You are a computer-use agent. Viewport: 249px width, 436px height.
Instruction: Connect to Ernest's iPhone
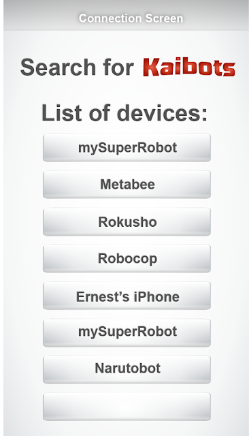[127, 296]
